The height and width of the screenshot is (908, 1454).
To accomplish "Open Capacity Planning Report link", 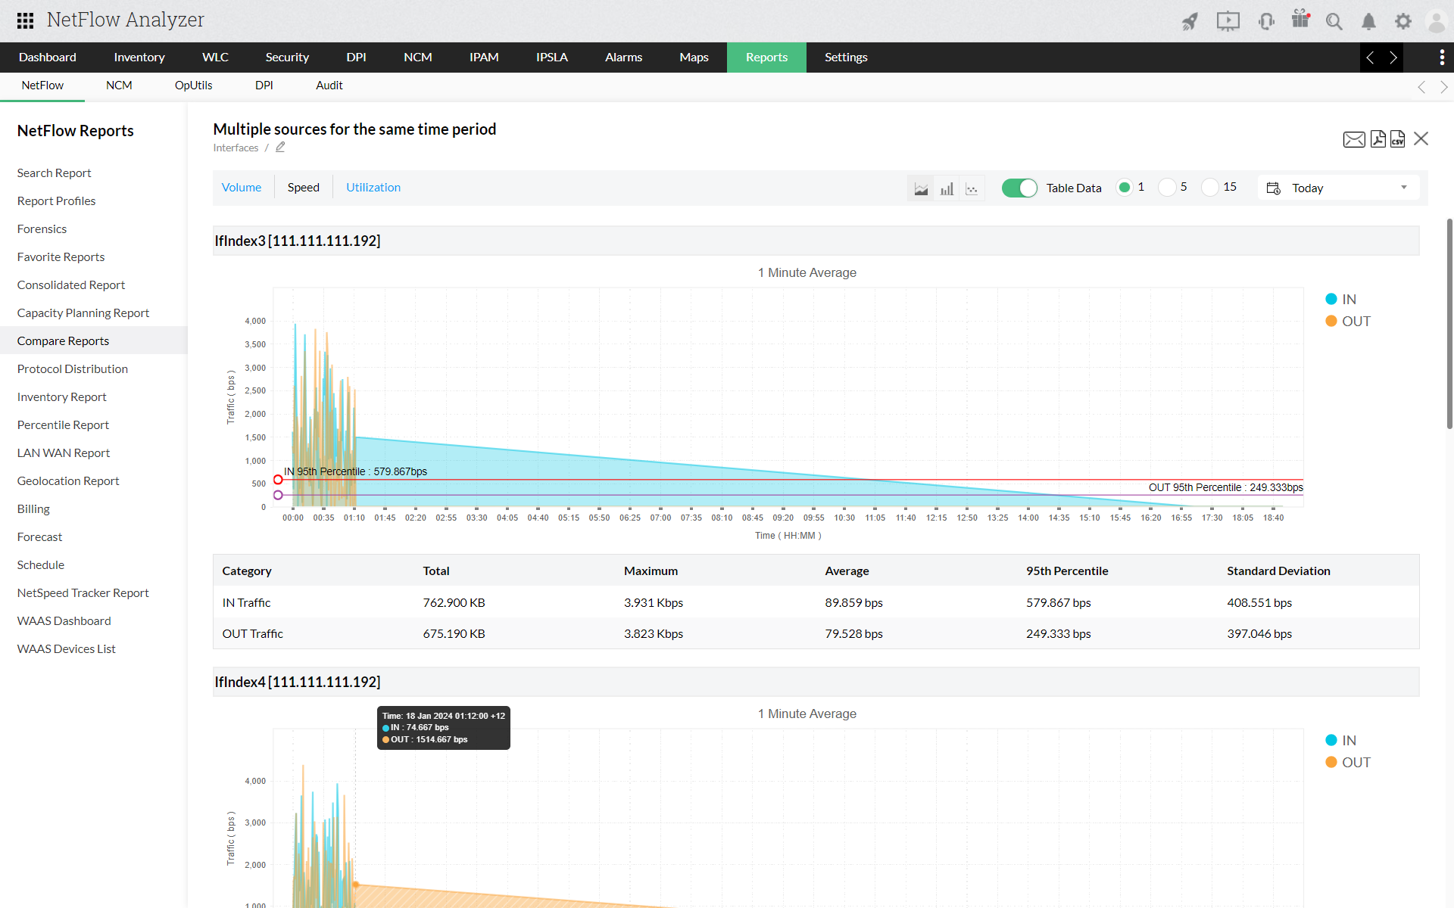I will (x=83, y=313).
